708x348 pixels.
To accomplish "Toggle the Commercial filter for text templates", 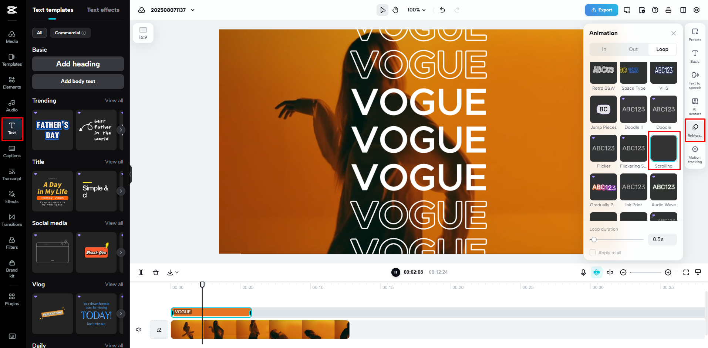I will point(70,33).
